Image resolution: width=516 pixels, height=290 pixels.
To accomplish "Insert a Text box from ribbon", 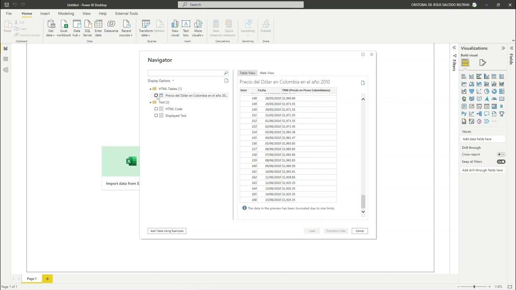I will click(x=186, y=28).
